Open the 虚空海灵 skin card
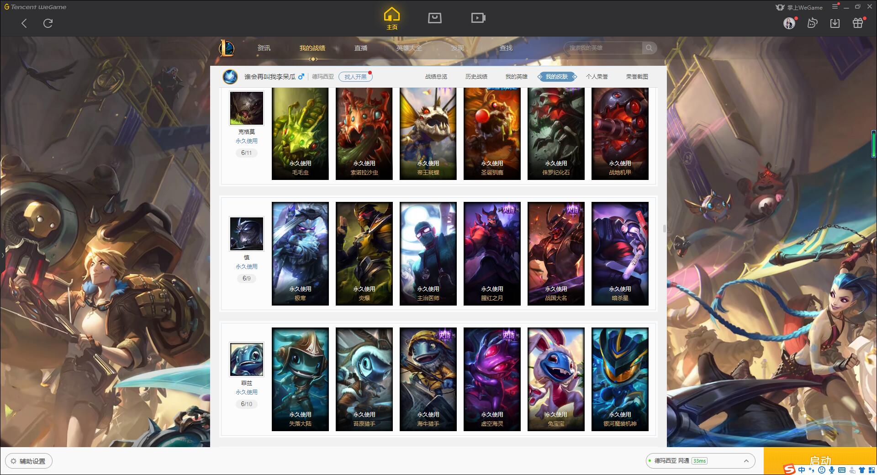The image size is (877, 475). (x=492, y=379)
